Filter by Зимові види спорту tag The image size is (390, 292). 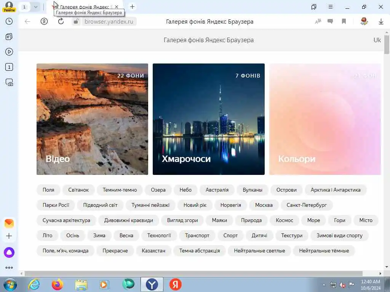[339, 235]
